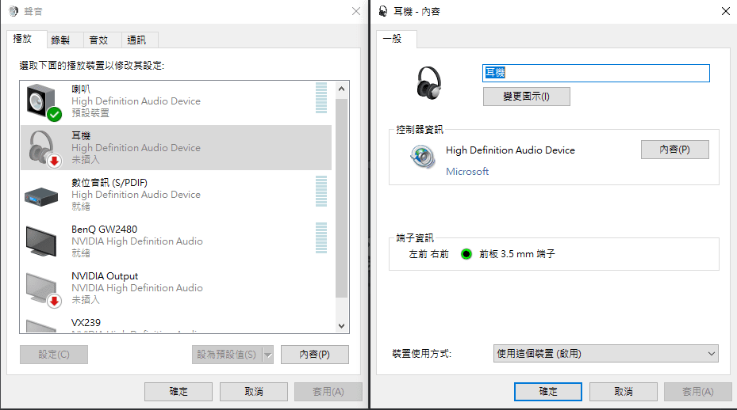Click the red unplugged arrow on 耳機

coord(55,161)
